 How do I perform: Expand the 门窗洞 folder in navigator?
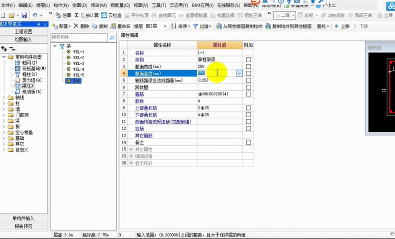4,115
